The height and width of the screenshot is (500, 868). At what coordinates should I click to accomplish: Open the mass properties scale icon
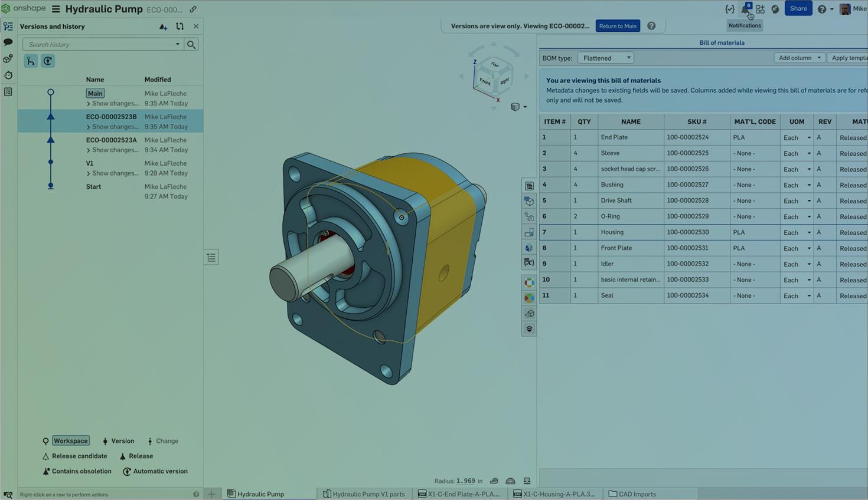(527, 481)
